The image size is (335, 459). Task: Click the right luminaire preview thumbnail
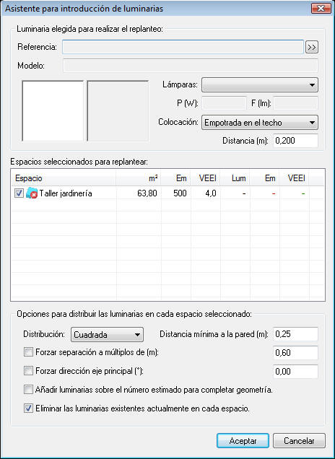(118, 111)
